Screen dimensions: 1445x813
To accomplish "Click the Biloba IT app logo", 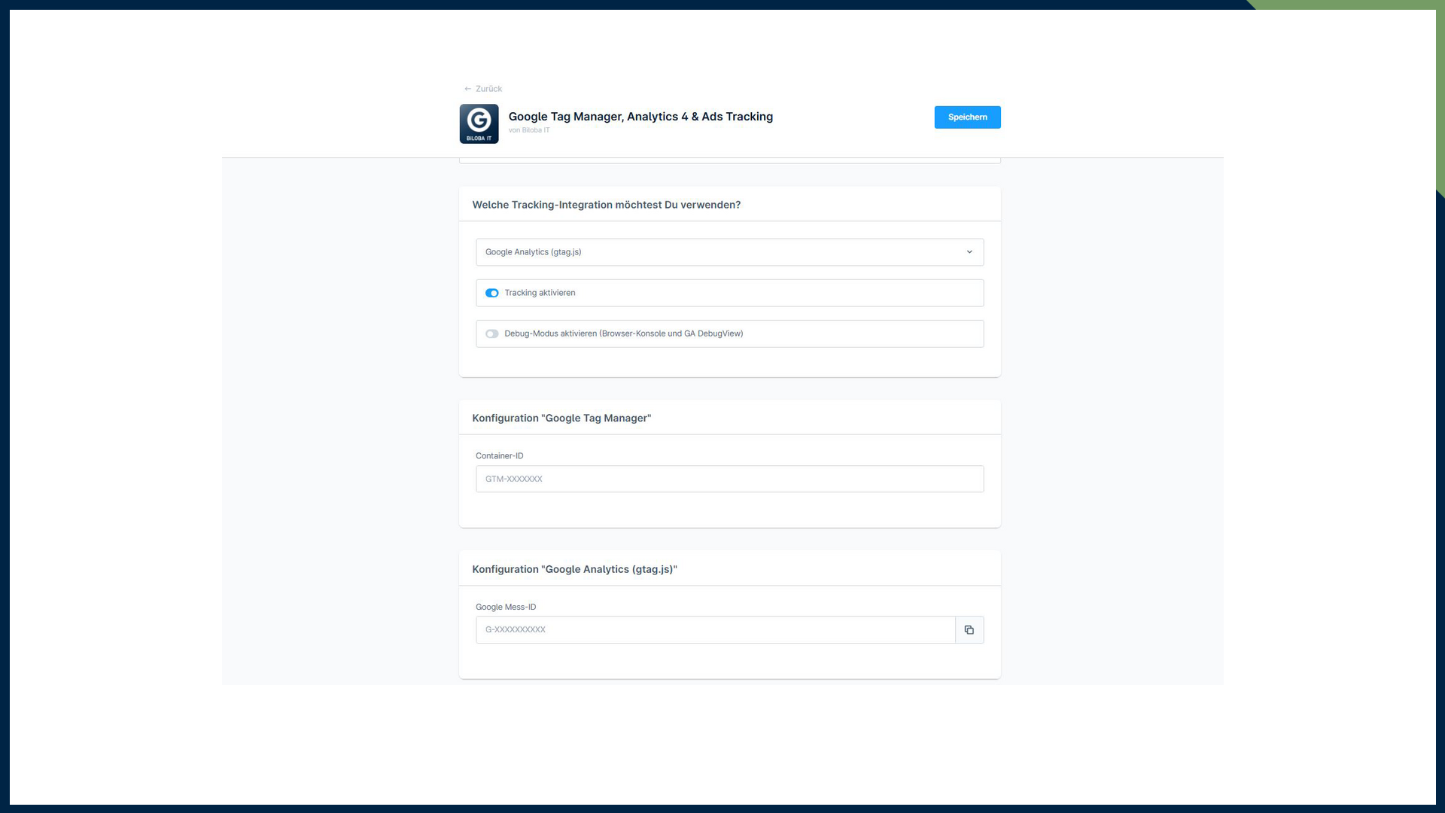I will [479, 123].
